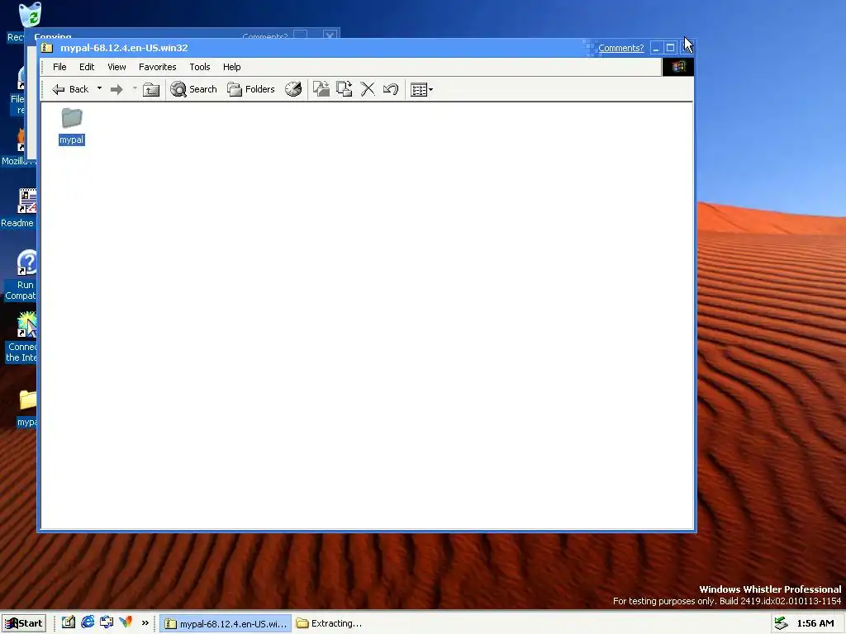This screenshot has height=634, width=846.
Task: Go up one folder level
Action: (151, 89)
